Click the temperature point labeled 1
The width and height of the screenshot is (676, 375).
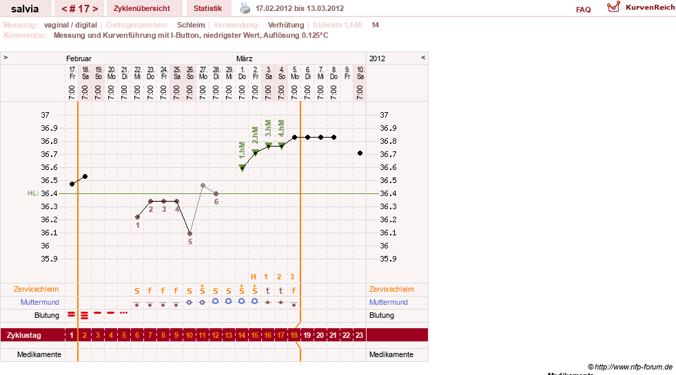(138, 217)
